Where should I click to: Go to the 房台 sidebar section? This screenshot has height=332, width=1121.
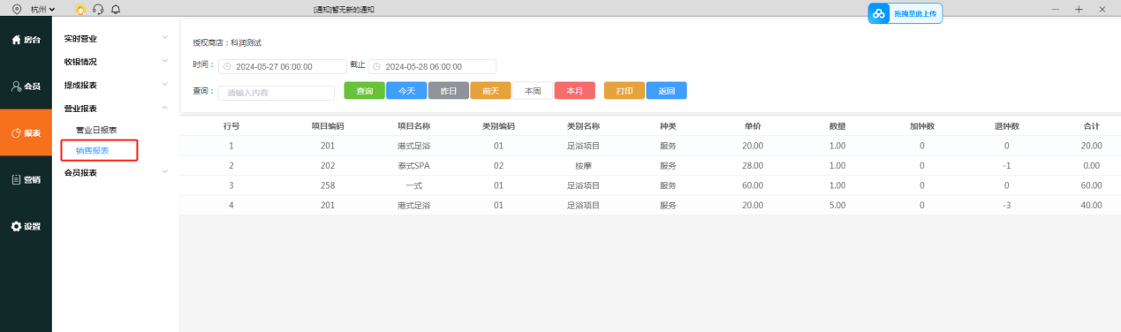point(26,40)
